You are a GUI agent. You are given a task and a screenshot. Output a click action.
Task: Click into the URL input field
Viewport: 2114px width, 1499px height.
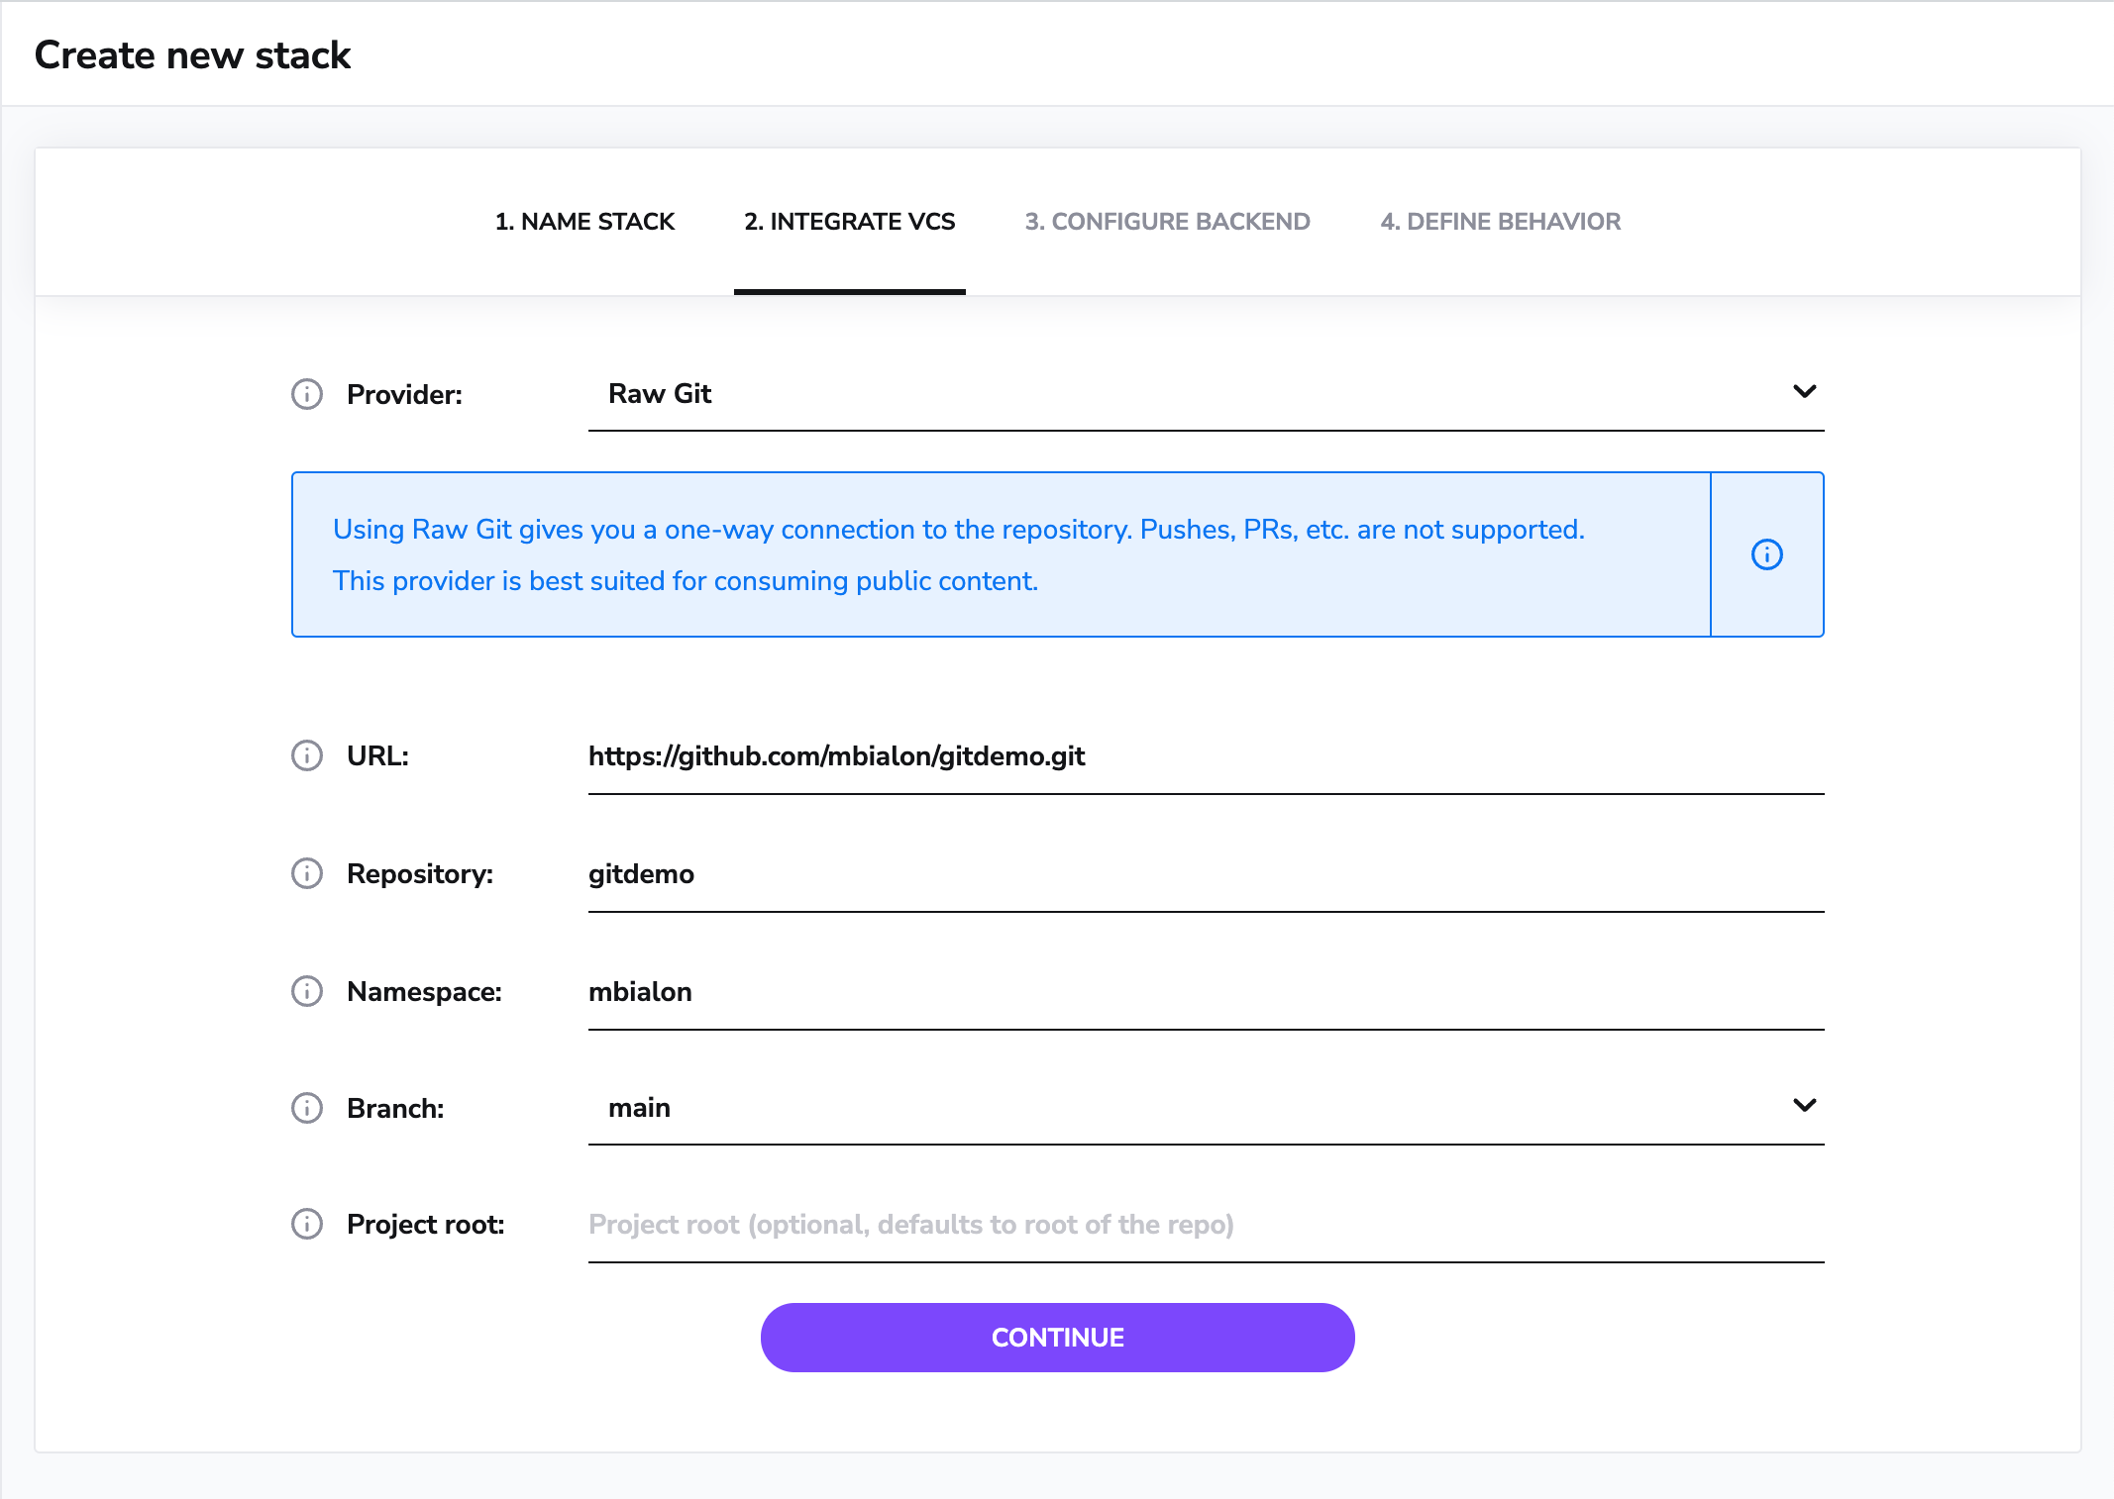point(1205,756)
